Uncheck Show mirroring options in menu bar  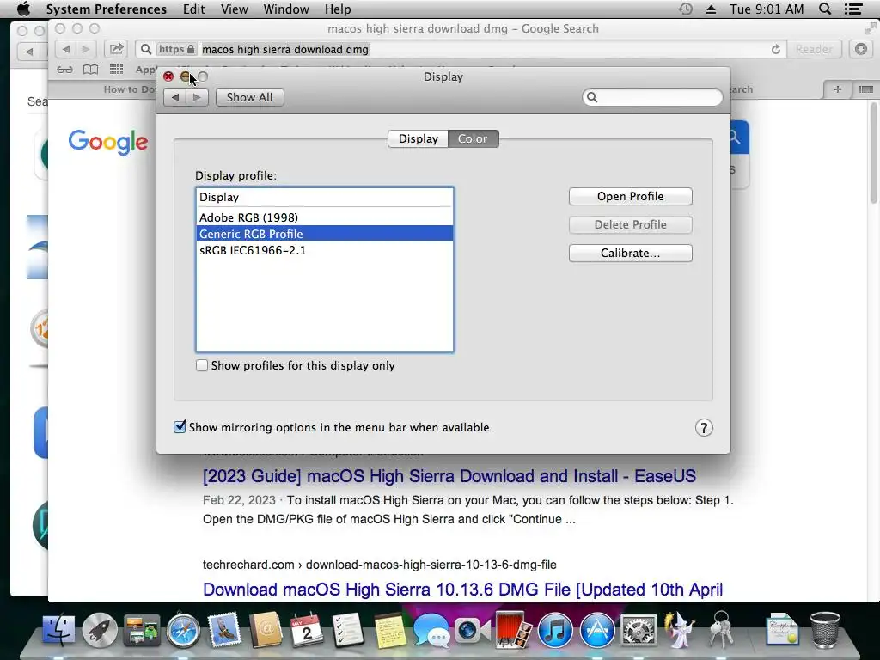tap(180, 426)
